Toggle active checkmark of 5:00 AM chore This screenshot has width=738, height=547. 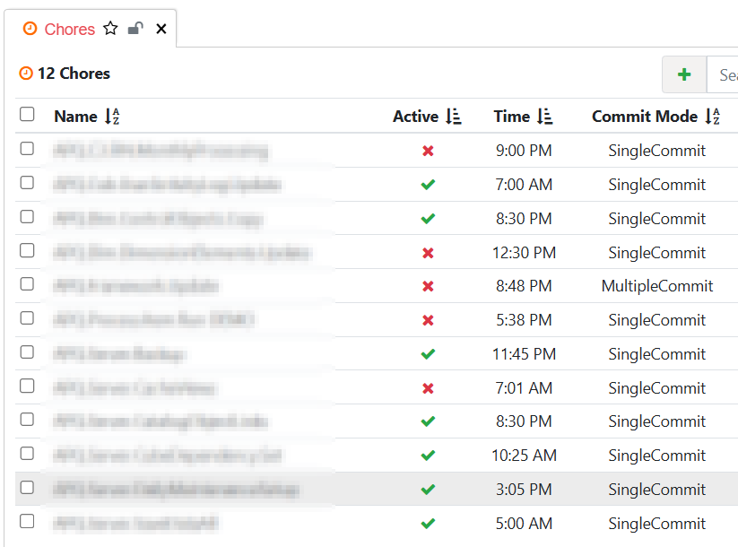coord(428,524)
